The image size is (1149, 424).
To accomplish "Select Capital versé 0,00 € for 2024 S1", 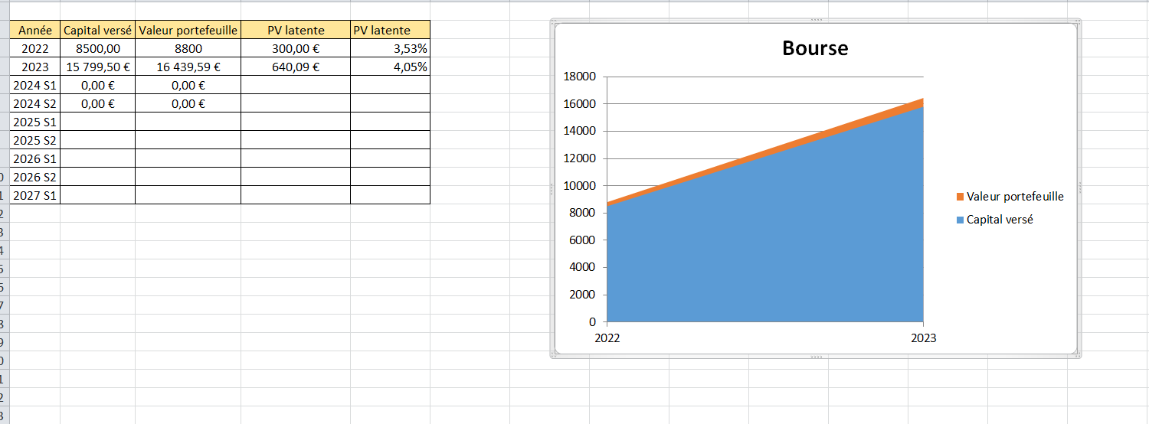I will coord(97,85).
